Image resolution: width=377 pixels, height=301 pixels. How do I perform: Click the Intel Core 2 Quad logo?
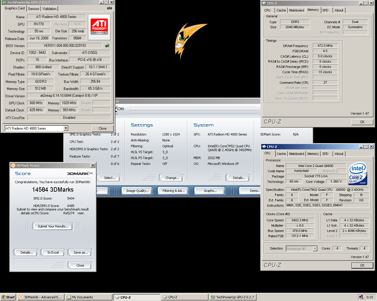tap(358, 174)
